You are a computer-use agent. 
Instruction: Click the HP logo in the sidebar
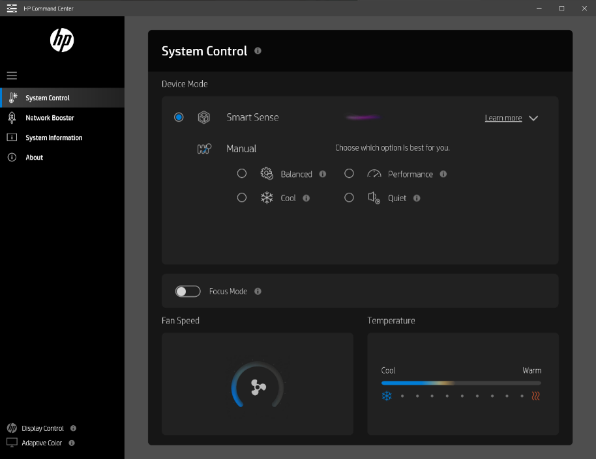click(x=62, y=40)
